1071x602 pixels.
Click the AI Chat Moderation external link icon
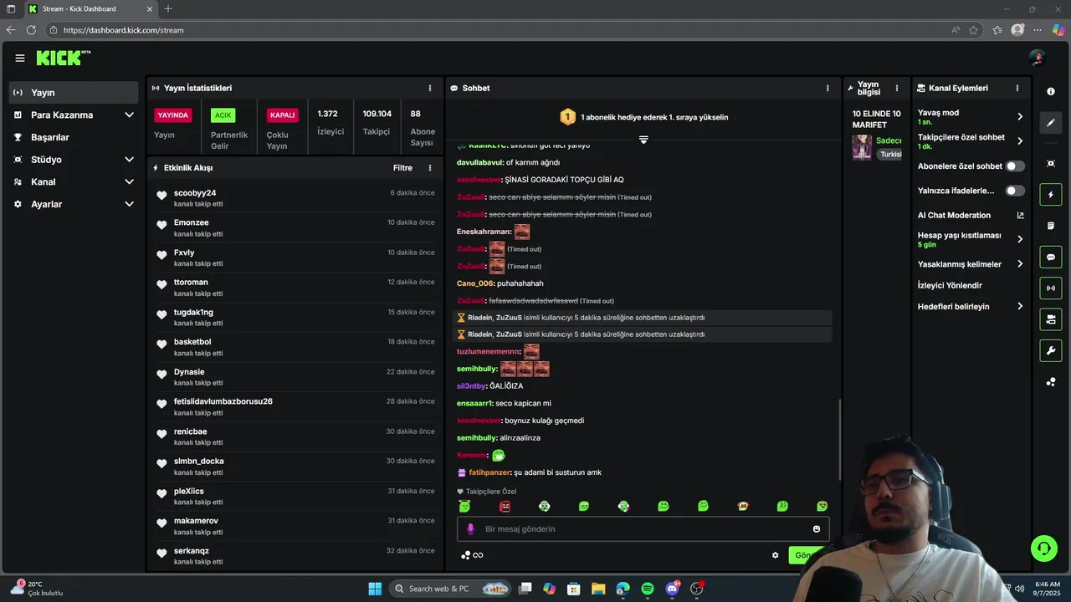(x=1020, y=215)
